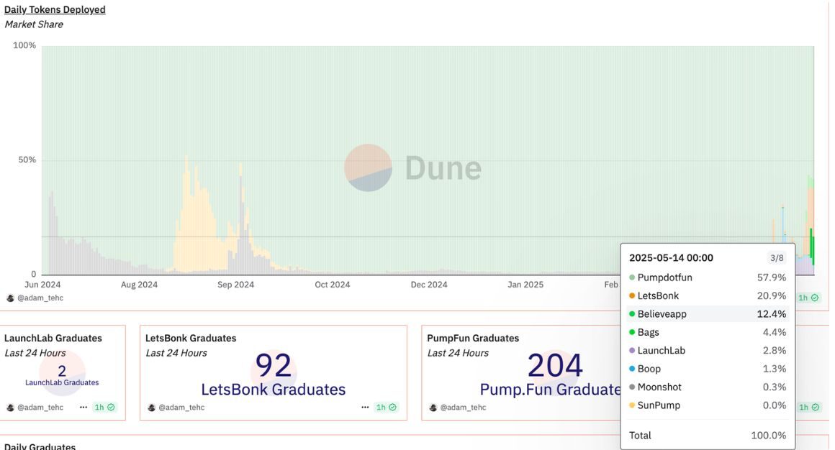The height and width of the screenshot is (450, 835).
Task: Click the 0.3% Moonshot value
Action: 775,387
